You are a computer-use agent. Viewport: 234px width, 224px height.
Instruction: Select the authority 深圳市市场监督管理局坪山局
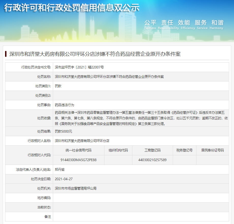(x=76, y=189)
